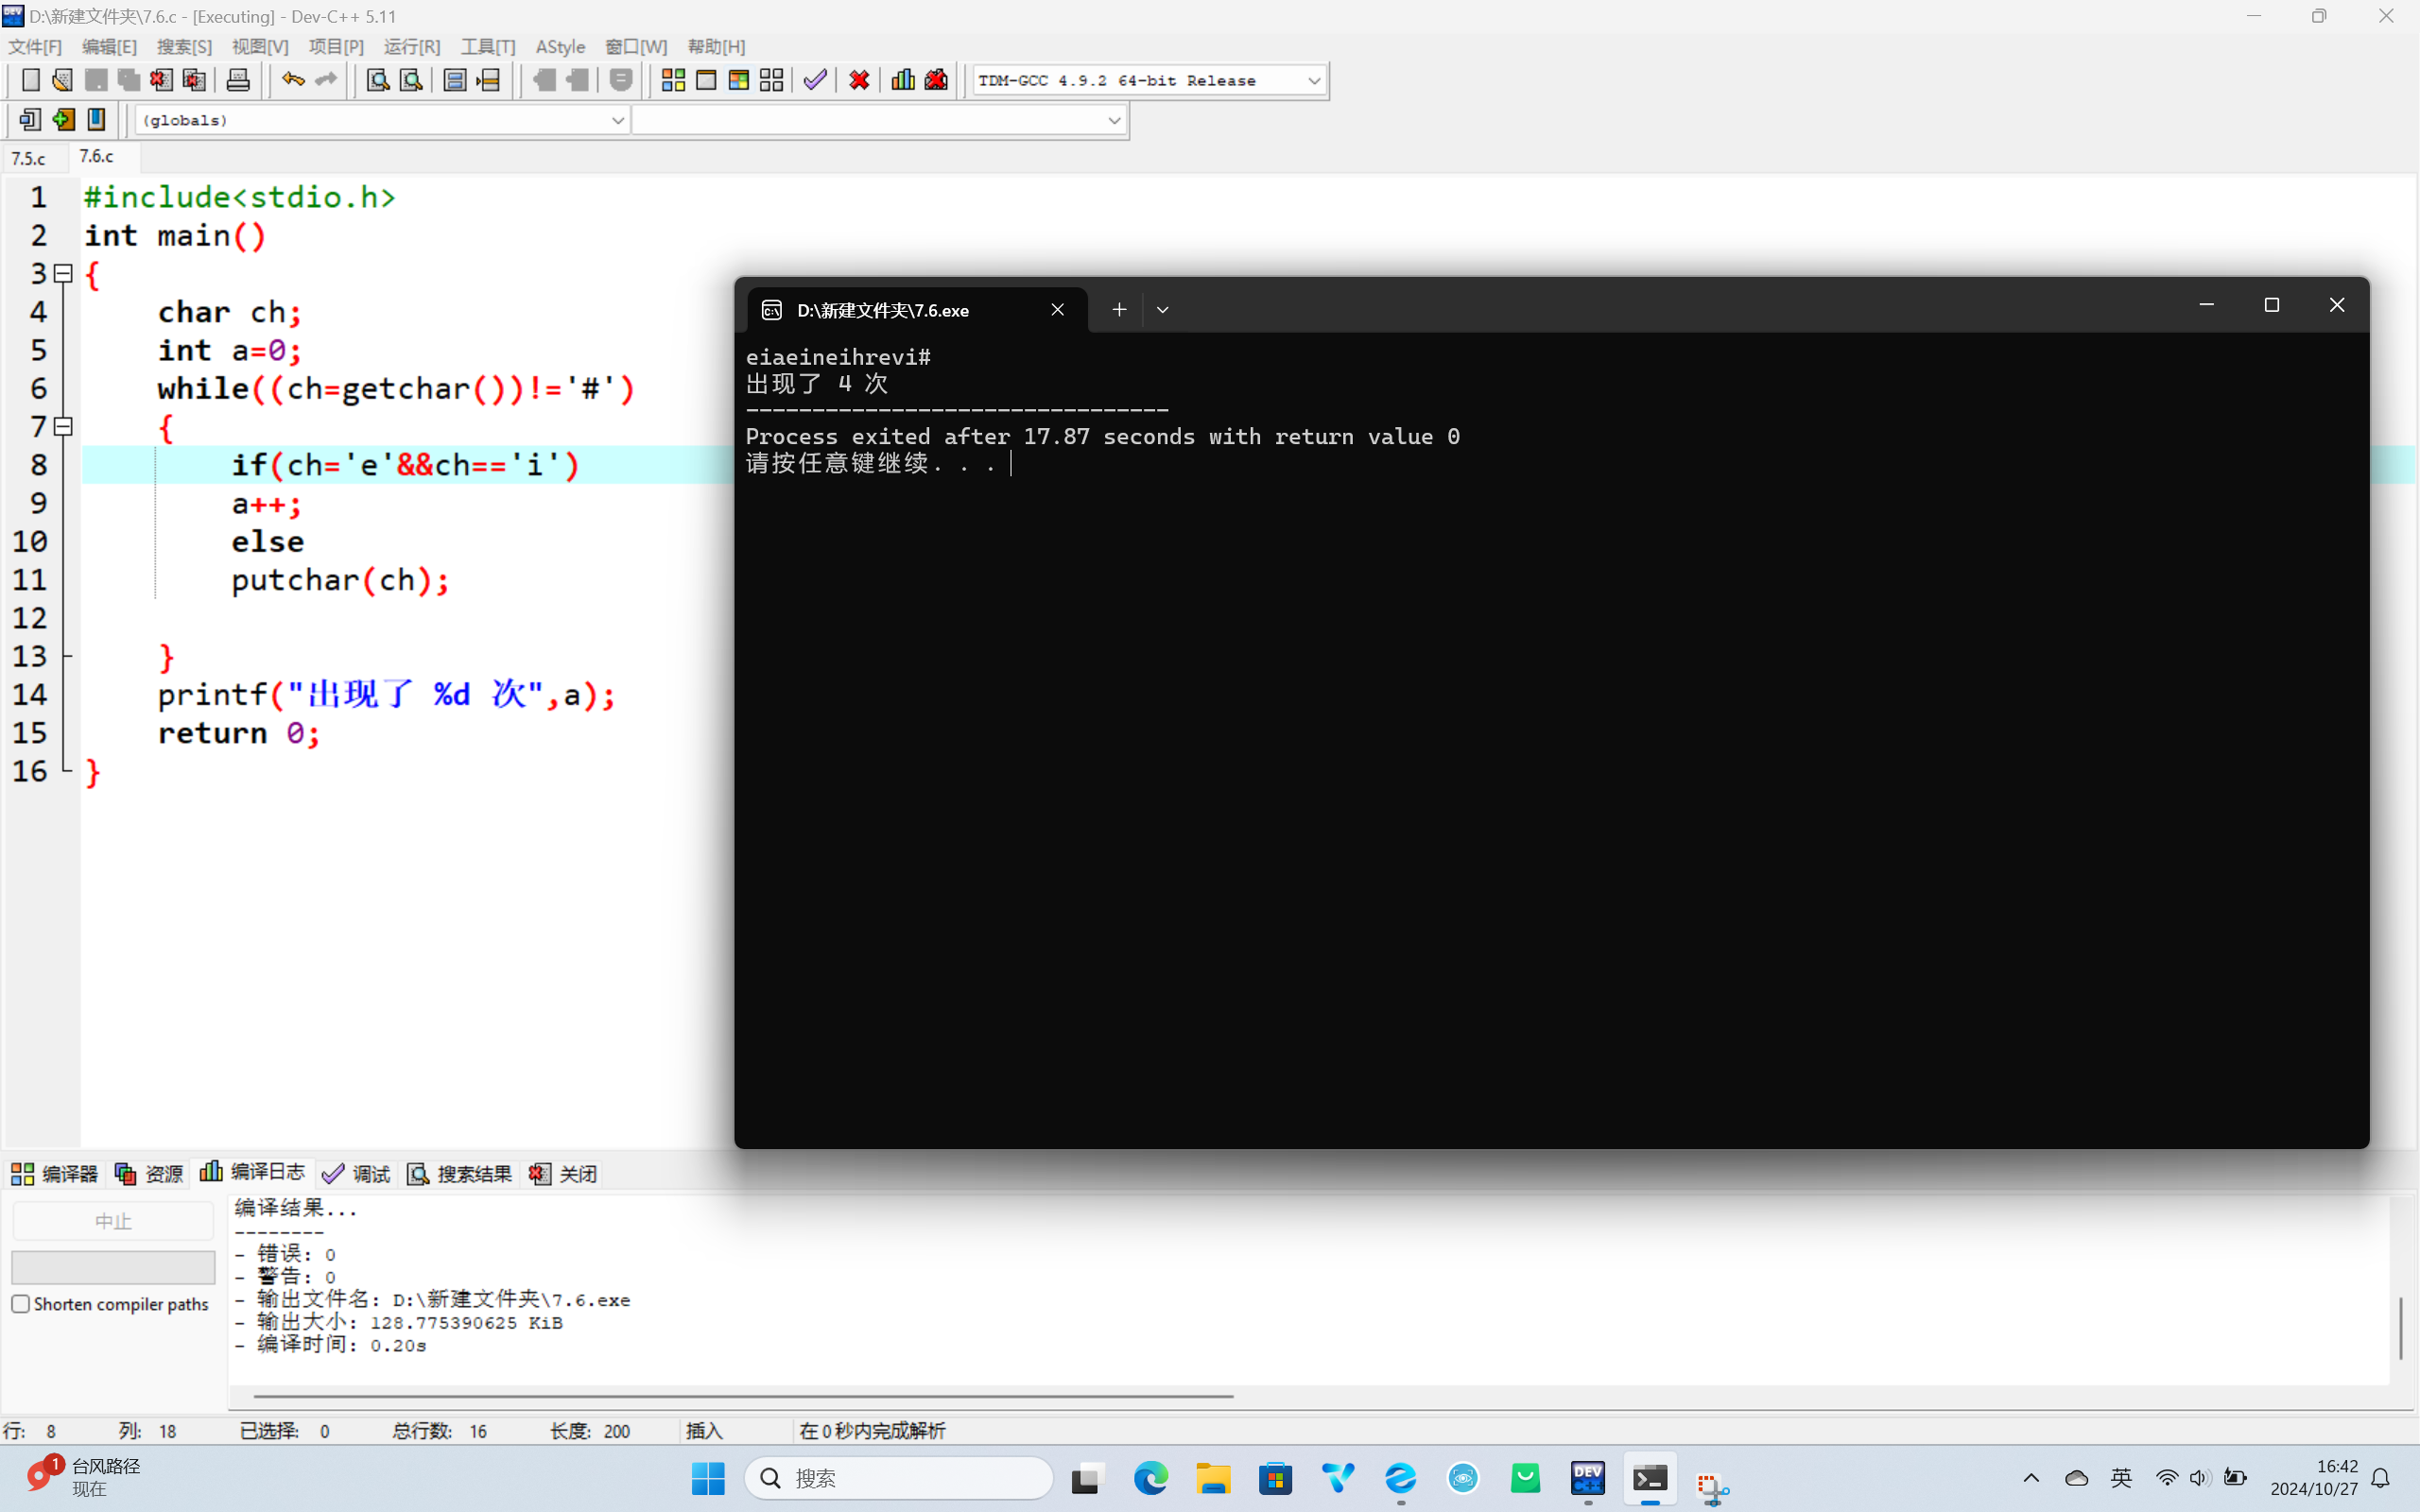The image size is (2420, 1512).
Task: Click the Undo arrow icon
Action: point(292,80)
